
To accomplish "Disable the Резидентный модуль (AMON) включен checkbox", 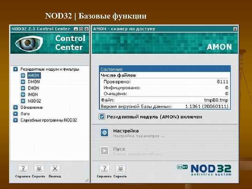I will point(102,117).
